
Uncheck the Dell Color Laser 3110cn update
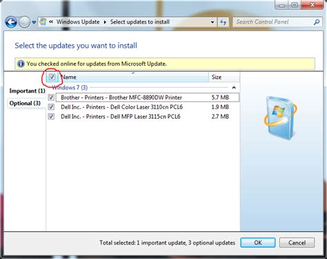pos(51,107)
